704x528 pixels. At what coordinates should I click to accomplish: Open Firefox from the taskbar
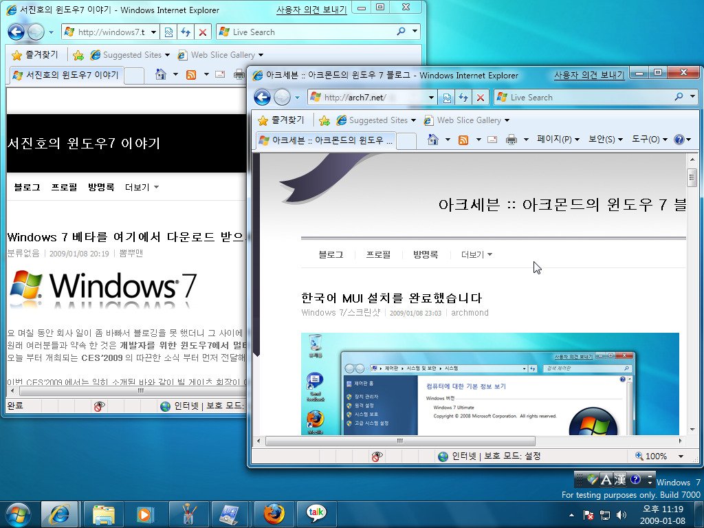[274, 514]
